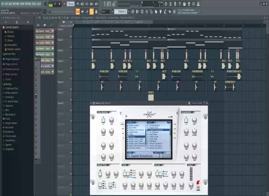Click the master volume knob in top toolbar
This screenshot has height=196, width=269.
44,4
